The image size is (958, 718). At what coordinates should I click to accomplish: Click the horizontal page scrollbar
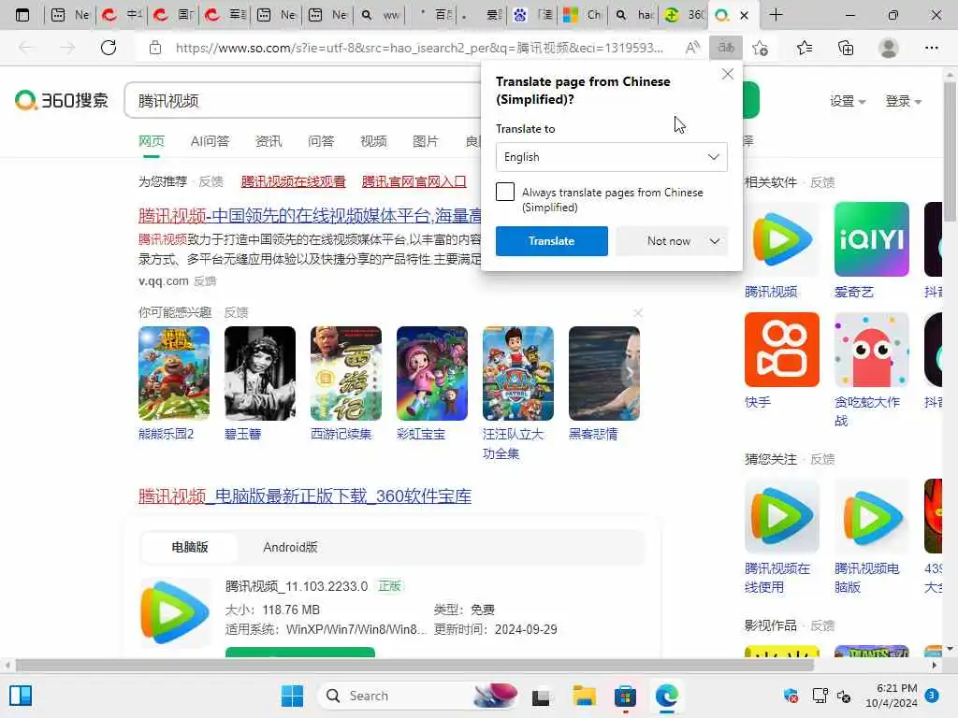pyautogui.click(x=414, y=665)
